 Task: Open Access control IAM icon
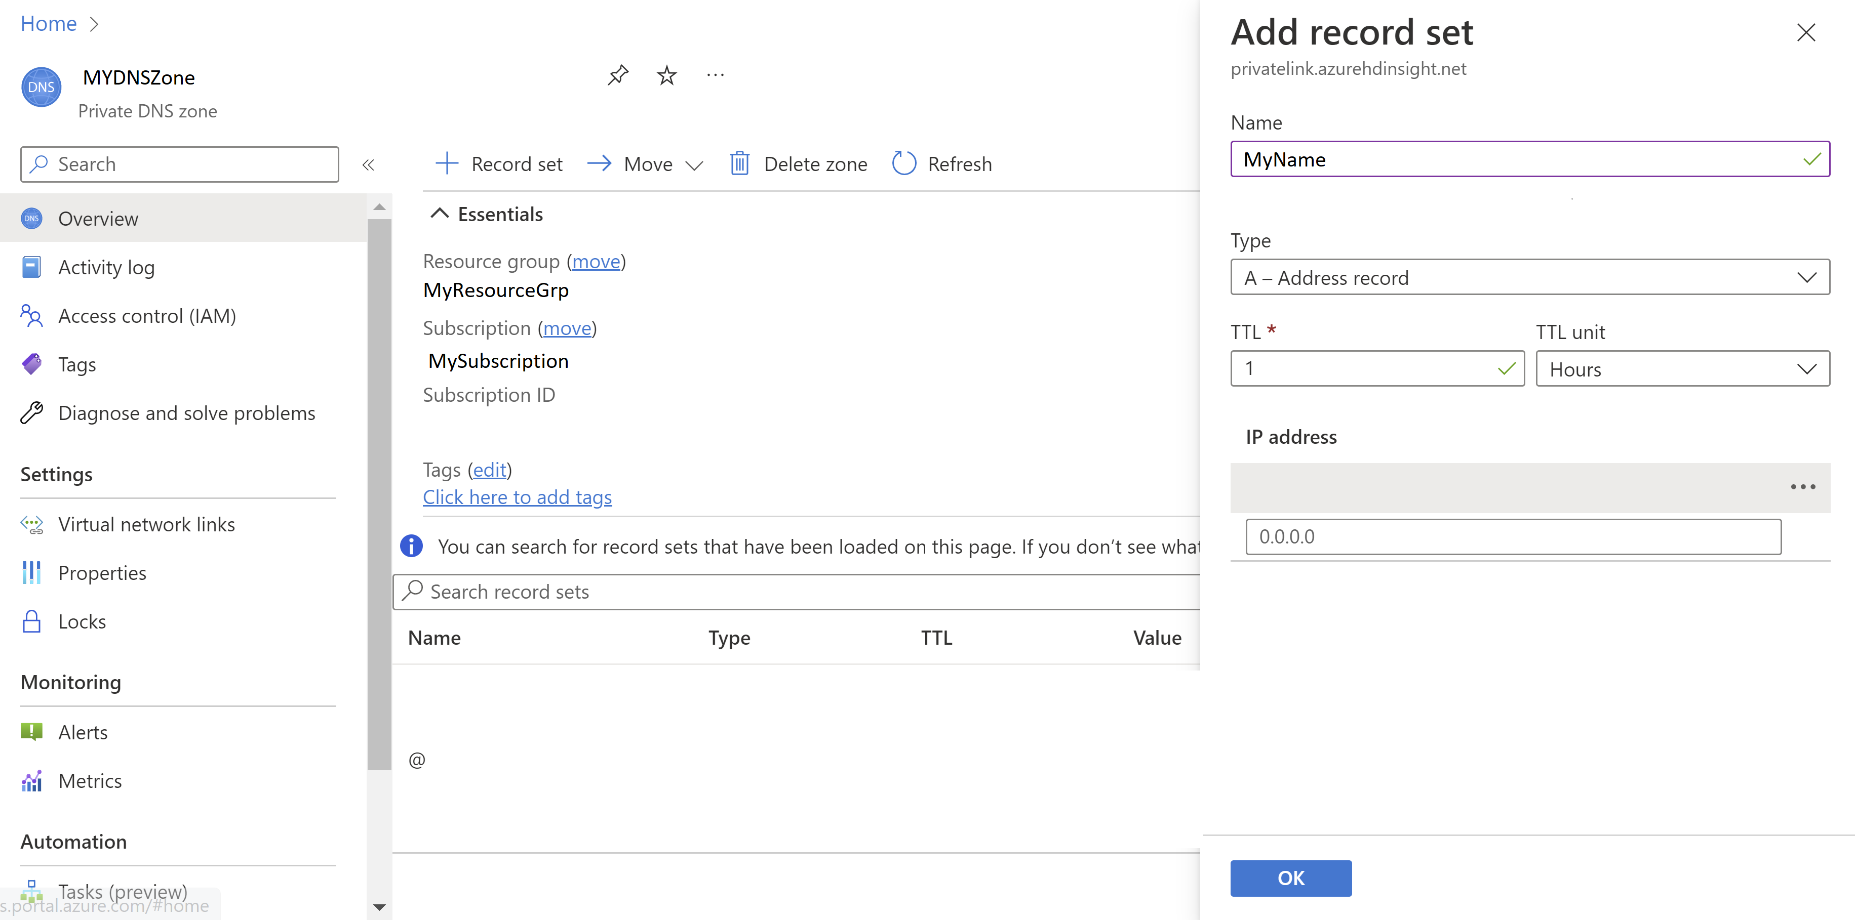[x=33, y=316]
